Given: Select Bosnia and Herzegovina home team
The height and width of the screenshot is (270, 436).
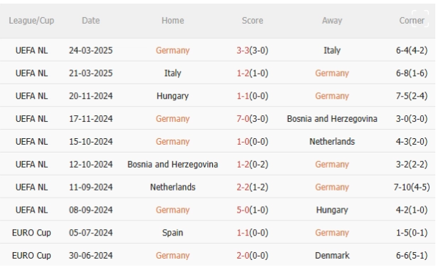Looking at the screenshot, I should pyautogui.click(x=172, y=165).
